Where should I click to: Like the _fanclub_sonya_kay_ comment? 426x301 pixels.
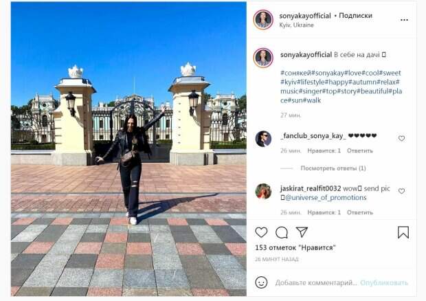pos(401,138)
